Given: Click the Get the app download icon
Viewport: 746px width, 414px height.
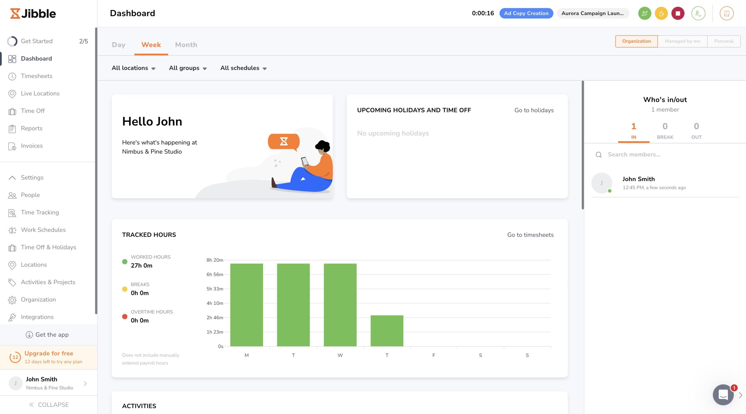Looking at the screenshot, I should [29, 335].
